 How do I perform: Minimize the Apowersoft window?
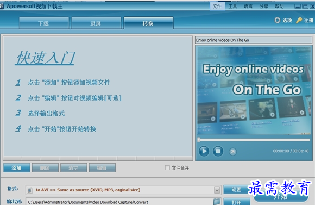[x=298, y=7]
